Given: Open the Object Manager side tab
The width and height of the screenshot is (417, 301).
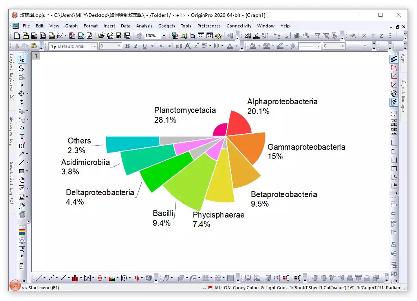Looking at the screenshot, I should [403, 96].
